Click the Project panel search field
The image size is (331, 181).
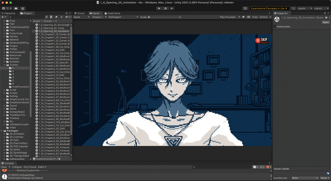[26, 17]
